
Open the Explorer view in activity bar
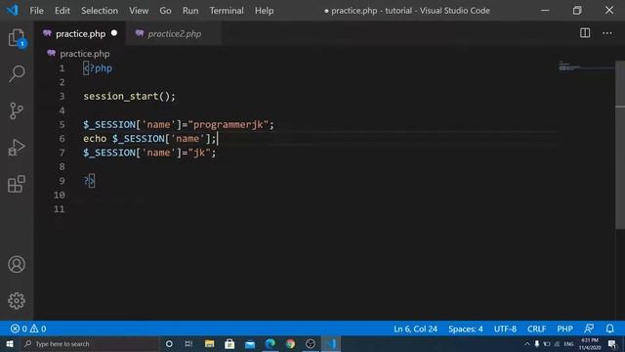[x=17, y=38]
